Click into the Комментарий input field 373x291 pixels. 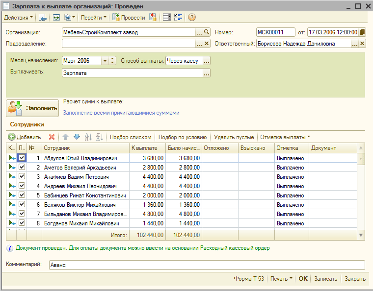tap(207, 265)
